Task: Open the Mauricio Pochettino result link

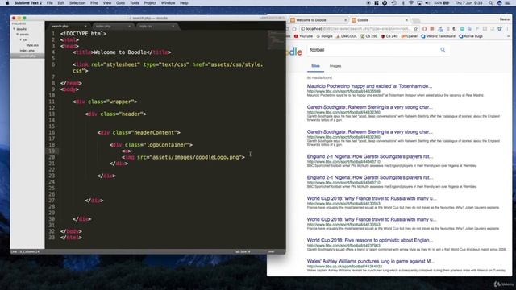Action: [369, 86]
